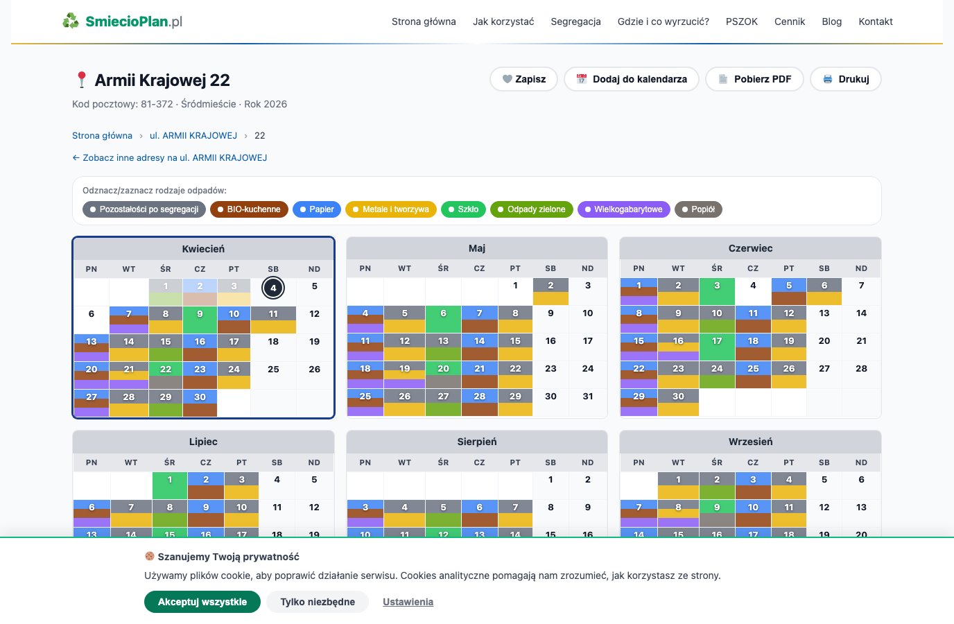Click the SmiecioPlan recycling logo icon
954x624 pixels.
(x=71, y=21)
